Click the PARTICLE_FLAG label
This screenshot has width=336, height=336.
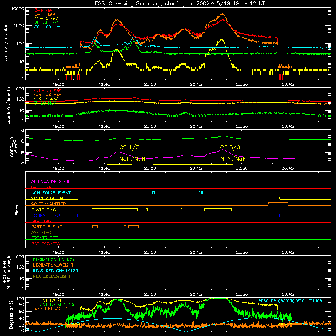(x=47, y=227)
